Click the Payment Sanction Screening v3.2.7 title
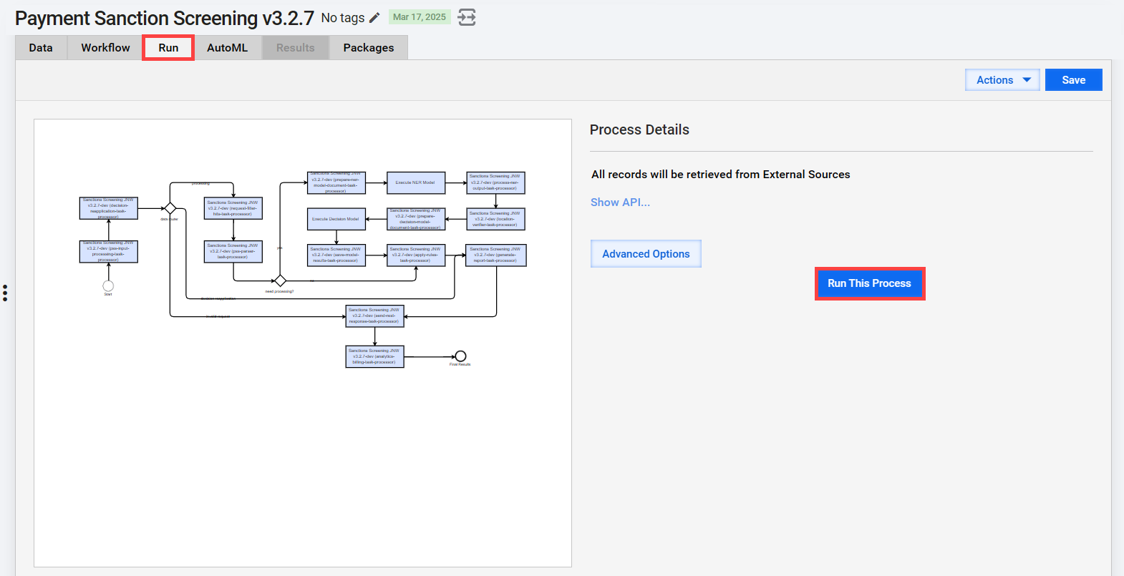 click(165, 18)
